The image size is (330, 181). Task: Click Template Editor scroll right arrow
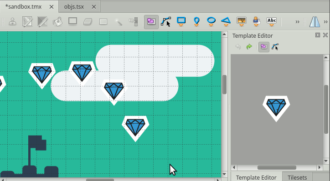click(320, 167)
